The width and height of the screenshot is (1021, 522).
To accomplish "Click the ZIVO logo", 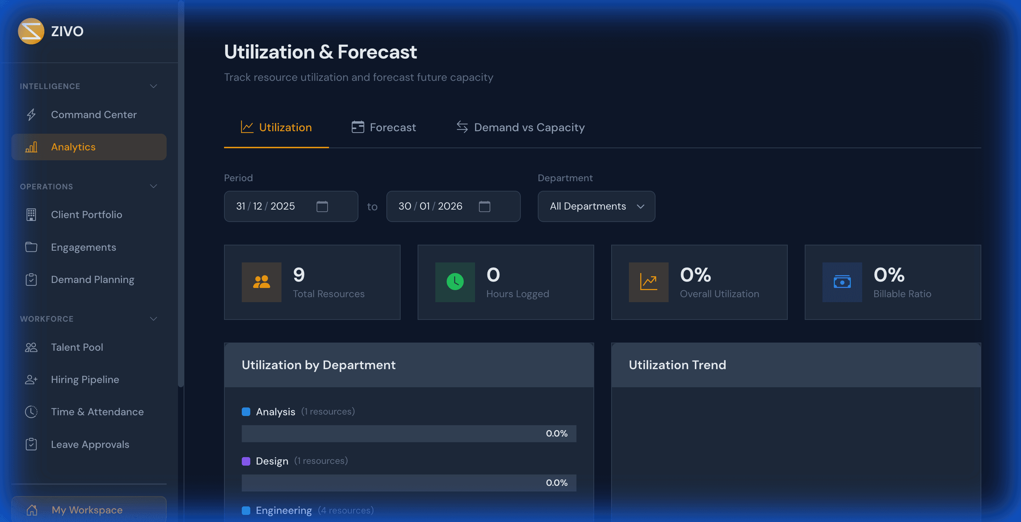I will pyautogui.click(x=31, y=31).
